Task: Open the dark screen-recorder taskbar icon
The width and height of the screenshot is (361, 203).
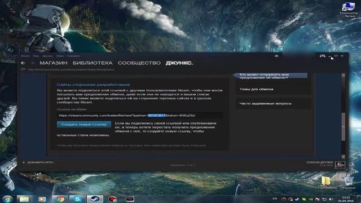Action: (x=130, y=199)
